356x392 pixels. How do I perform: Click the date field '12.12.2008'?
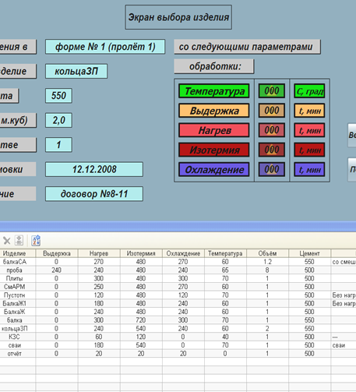pyautogui.click(x=94, y=169)
